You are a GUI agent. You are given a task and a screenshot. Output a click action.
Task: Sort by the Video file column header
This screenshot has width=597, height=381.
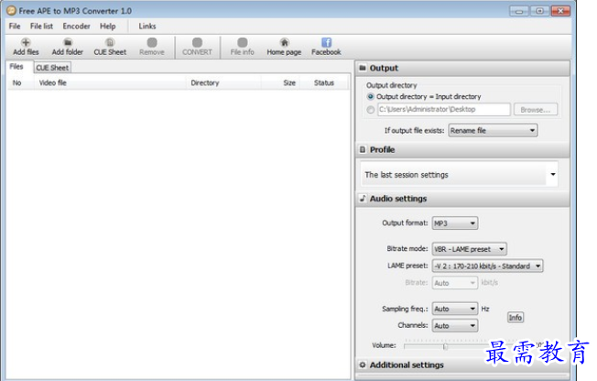[110, 82]
